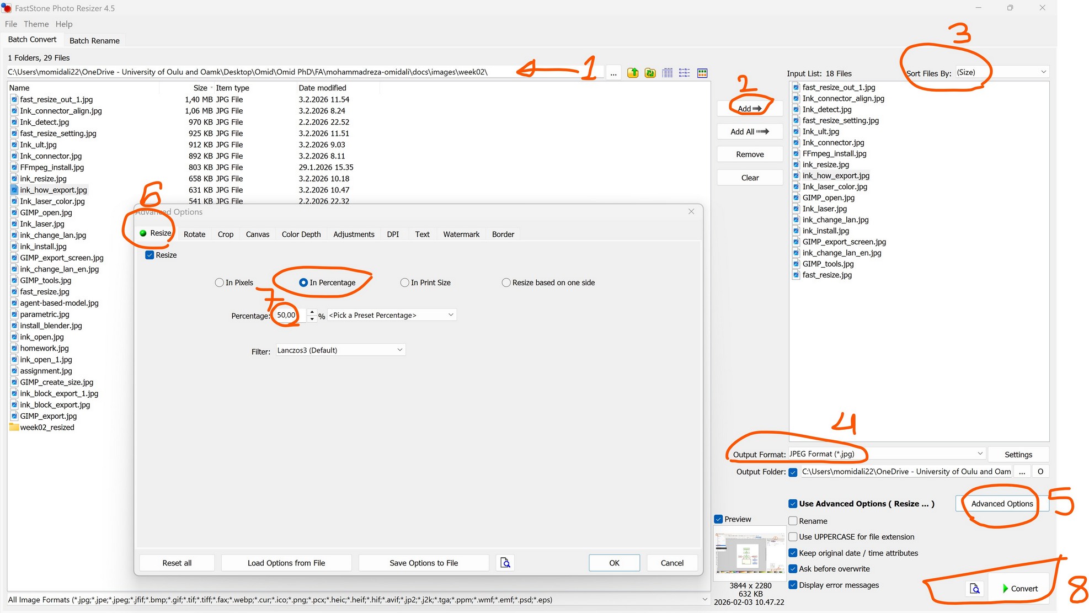Switch file list to thumbnails view
The image size is (1089, 613).
(702, 73)
